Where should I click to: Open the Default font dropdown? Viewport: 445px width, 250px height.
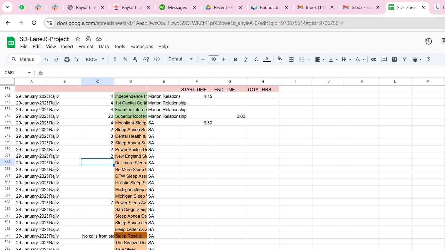point(180,59)
